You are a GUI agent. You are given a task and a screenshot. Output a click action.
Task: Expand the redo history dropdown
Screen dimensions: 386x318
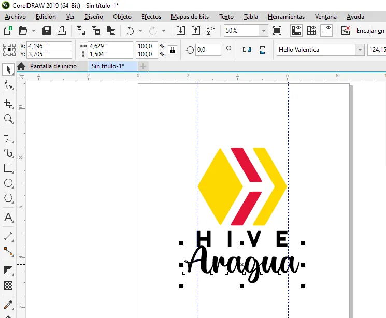(x=163, y=31)
